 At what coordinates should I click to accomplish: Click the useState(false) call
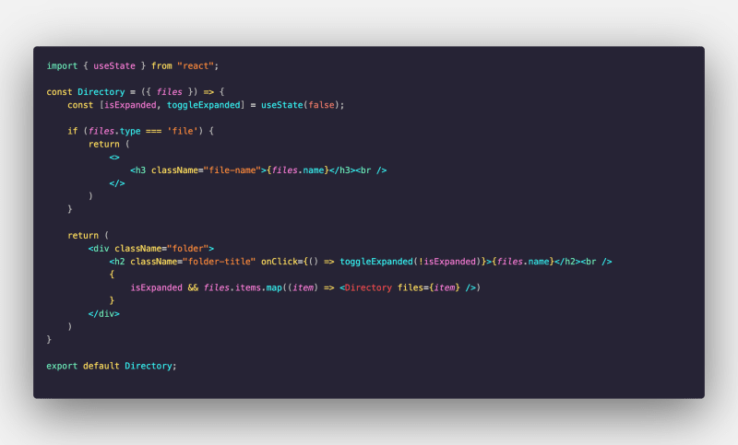pos(301,105)
